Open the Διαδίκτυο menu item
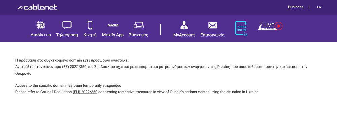The image size is (337, 139). coord(40,35)
